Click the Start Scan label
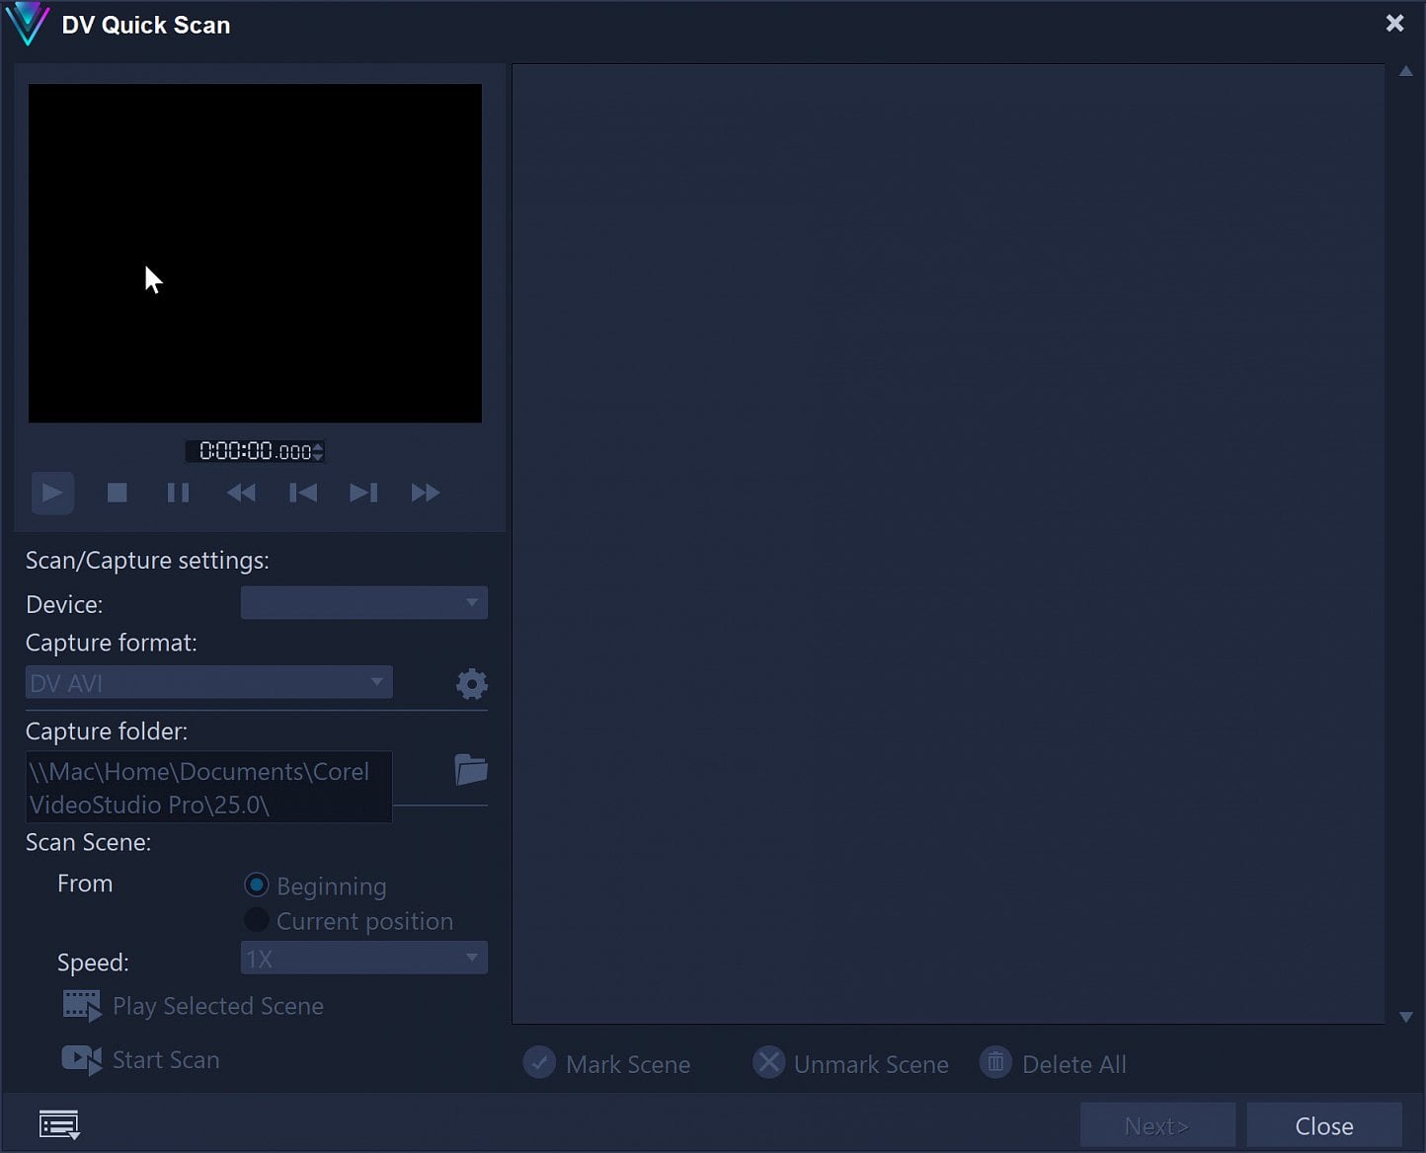 [x=166, y=1060]
